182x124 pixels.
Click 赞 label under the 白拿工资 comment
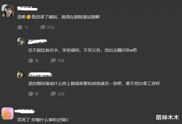click(37, 94)
